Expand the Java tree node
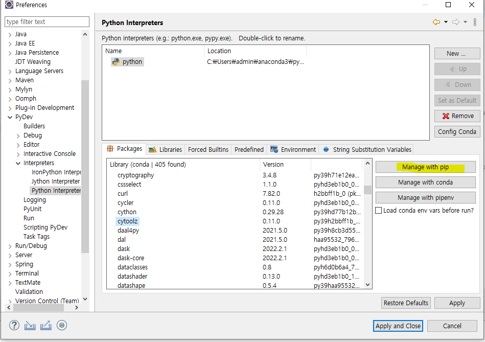485x342 pixels. tap(10, 35)
